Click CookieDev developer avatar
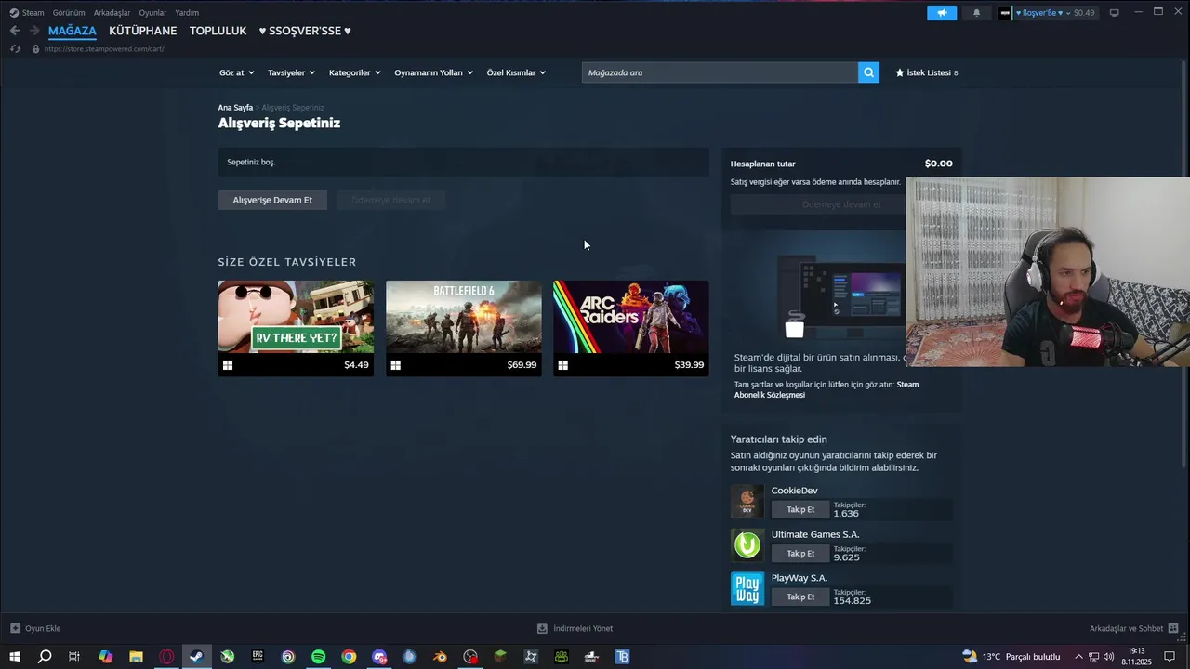This screenshot has width=1190, height=669. (747, 502)
